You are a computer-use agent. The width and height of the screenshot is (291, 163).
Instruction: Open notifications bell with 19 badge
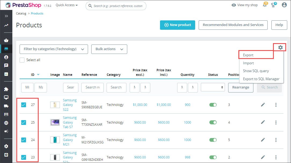(265, 5)
